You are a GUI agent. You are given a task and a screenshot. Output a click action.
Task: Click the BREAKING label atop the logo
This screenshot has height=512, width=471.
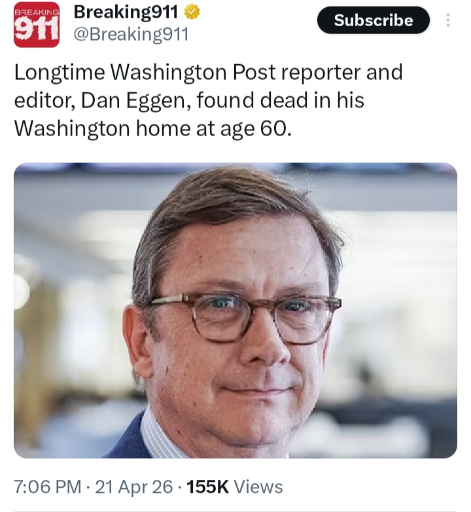36,12
